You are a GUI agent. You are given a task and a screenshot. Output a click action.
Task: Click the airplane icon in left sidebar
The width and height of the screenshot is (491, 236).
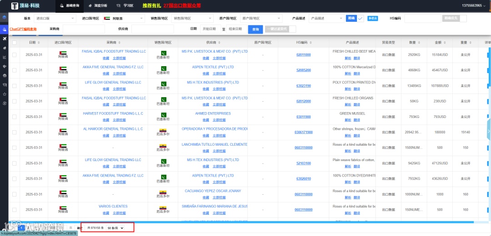pos(4,39)
